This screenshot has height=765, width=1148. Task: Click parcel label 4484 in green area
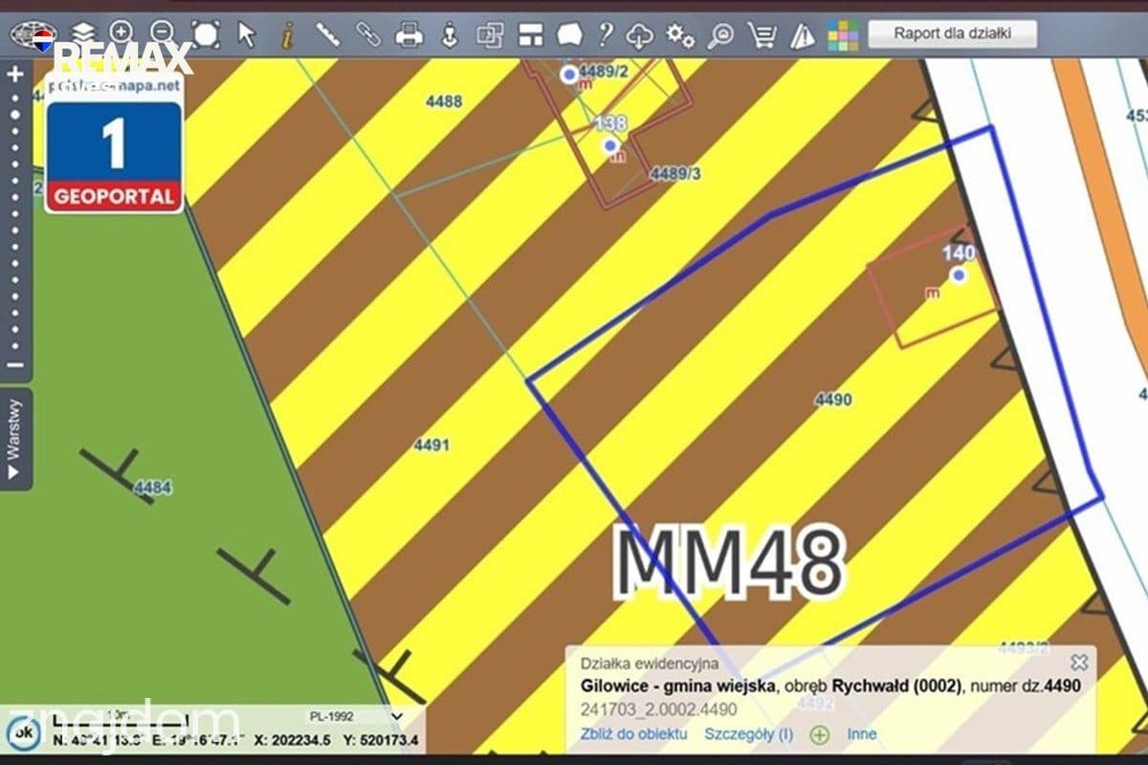[x=153, y=488]
